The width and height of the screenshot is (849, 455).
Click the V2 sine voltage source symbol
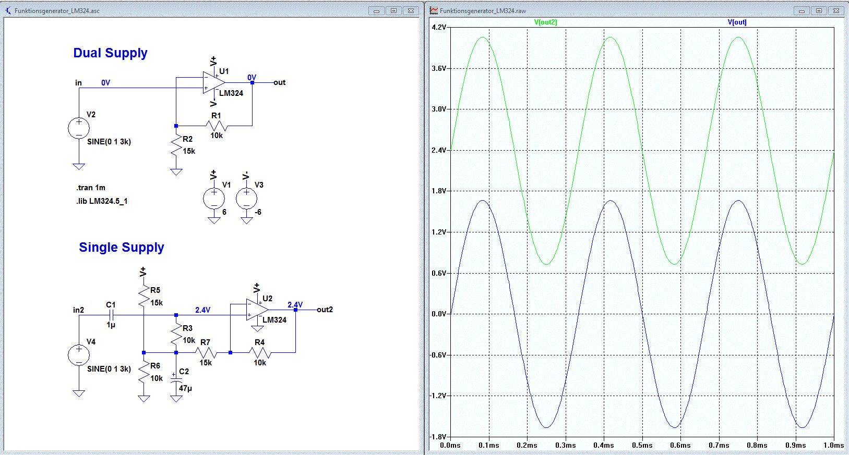(79, 128)
